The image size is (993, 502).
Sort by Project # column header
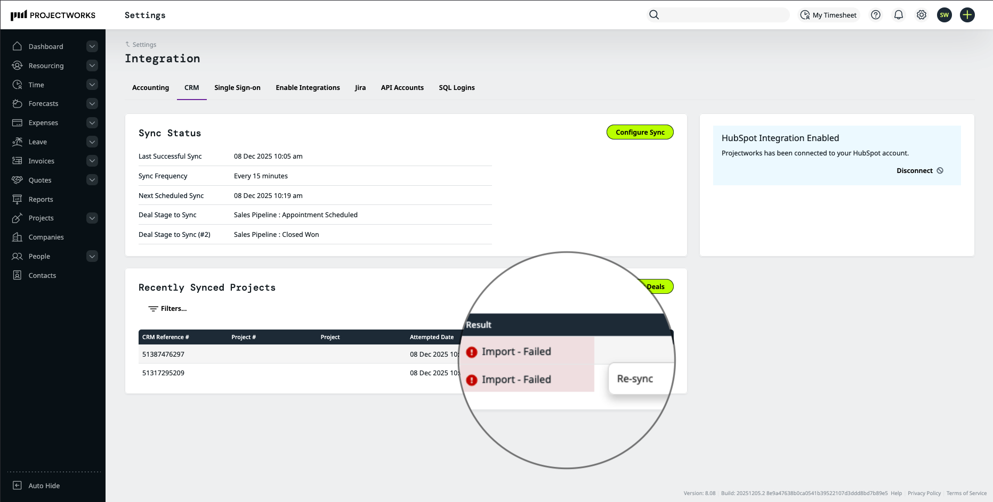tap(244, 337)
